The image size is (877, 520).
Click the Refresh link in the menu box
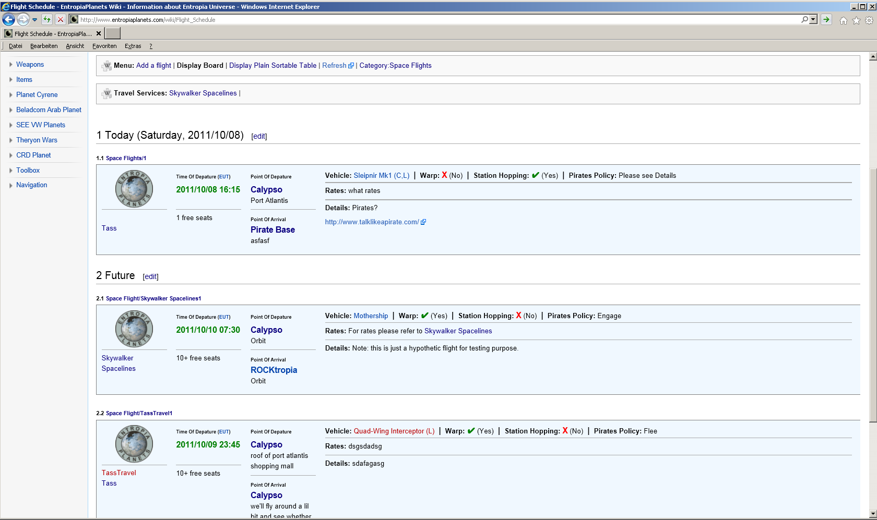(338, 66)
